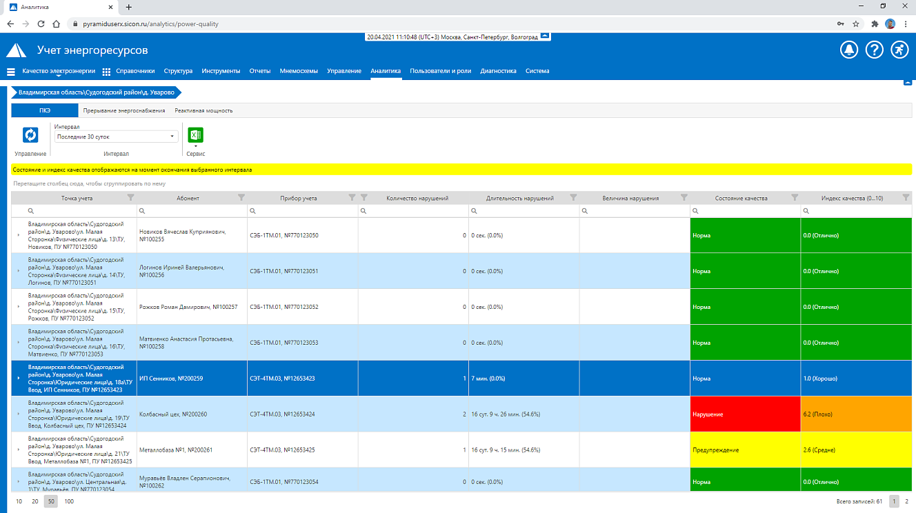Set page size to 20 records
The image size is (916, 513).
(x=34, y=501)
